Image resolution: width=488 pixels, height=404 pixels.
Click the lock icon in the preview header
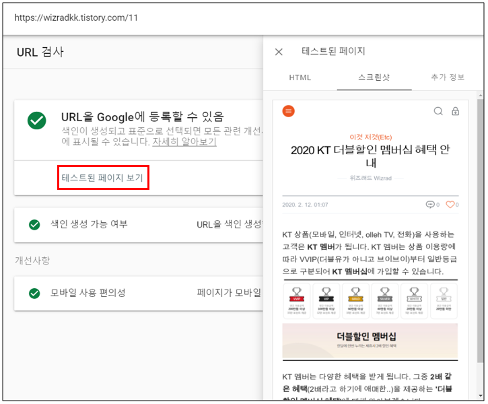[x=455, y=111]
